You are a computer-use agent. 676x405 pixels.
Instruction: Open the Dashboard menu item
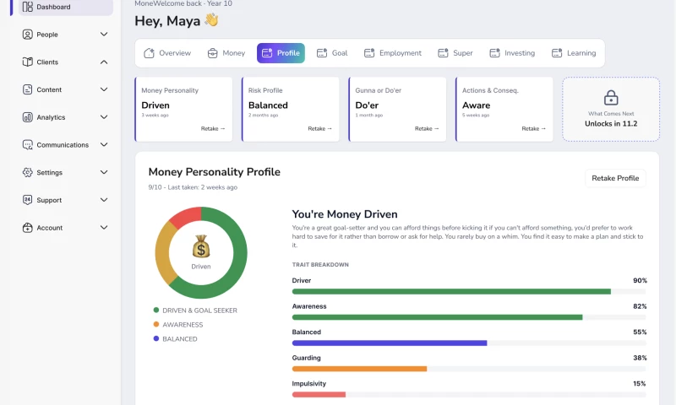(66, 7)
